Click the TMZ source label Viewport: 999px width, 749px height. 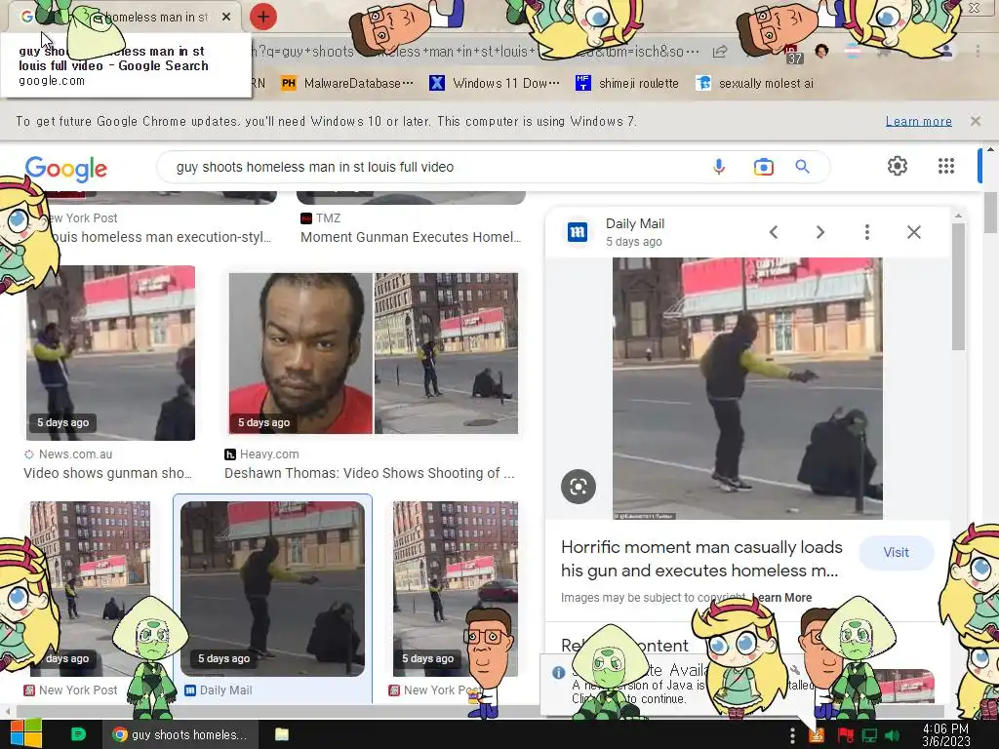coord(328,217)
